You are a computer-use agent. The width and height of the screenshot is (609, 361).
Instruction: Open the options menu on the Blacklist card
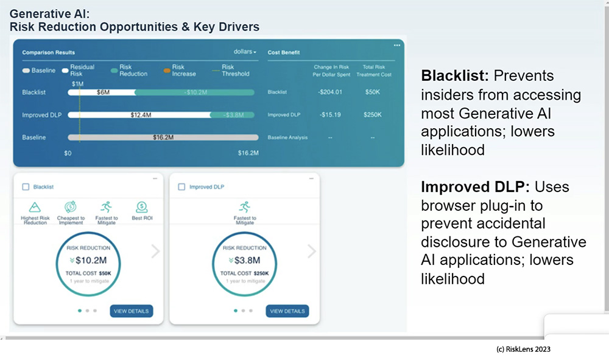[155, 178]
